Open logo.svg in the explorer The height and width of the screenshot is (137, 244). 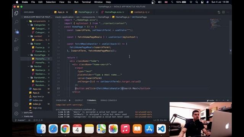pos(37,108)
